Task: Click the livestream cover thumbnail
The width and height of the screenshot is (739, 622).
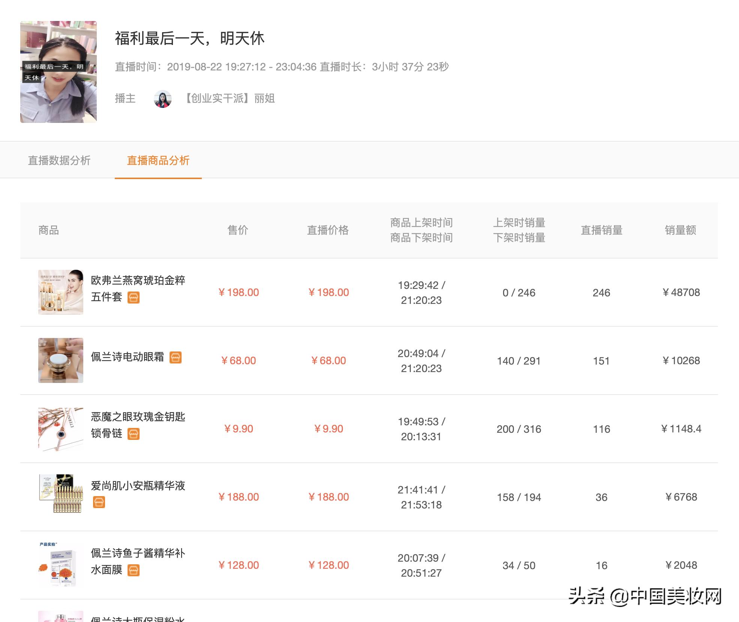Action: tap(59, 72)
